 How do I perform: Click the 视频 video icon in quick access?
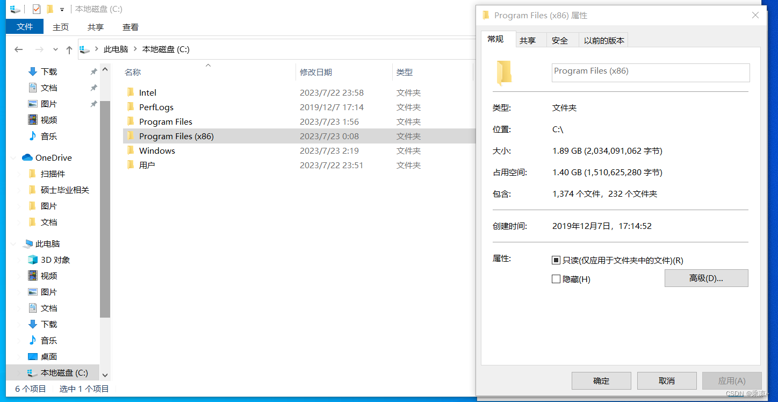pyautogui.click(x=33, y=120)
